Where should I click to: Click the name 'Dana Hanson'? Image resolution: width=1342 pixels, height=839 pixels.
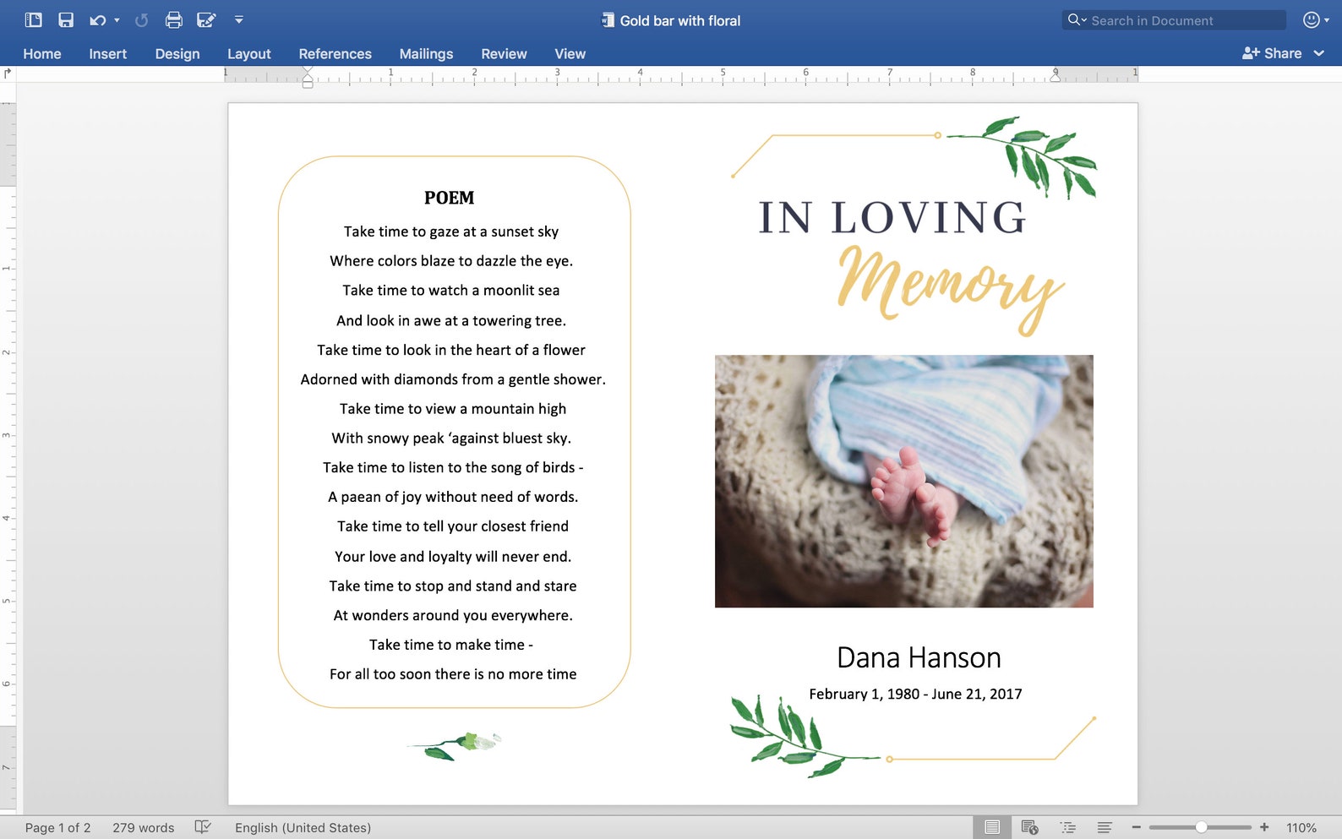click(x=919, y=657)
